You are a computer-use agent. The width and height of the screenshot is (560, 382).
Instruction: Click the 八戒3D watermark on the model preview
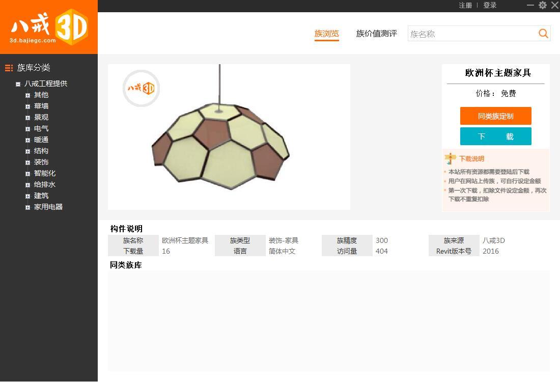click(x=141, y=88)
